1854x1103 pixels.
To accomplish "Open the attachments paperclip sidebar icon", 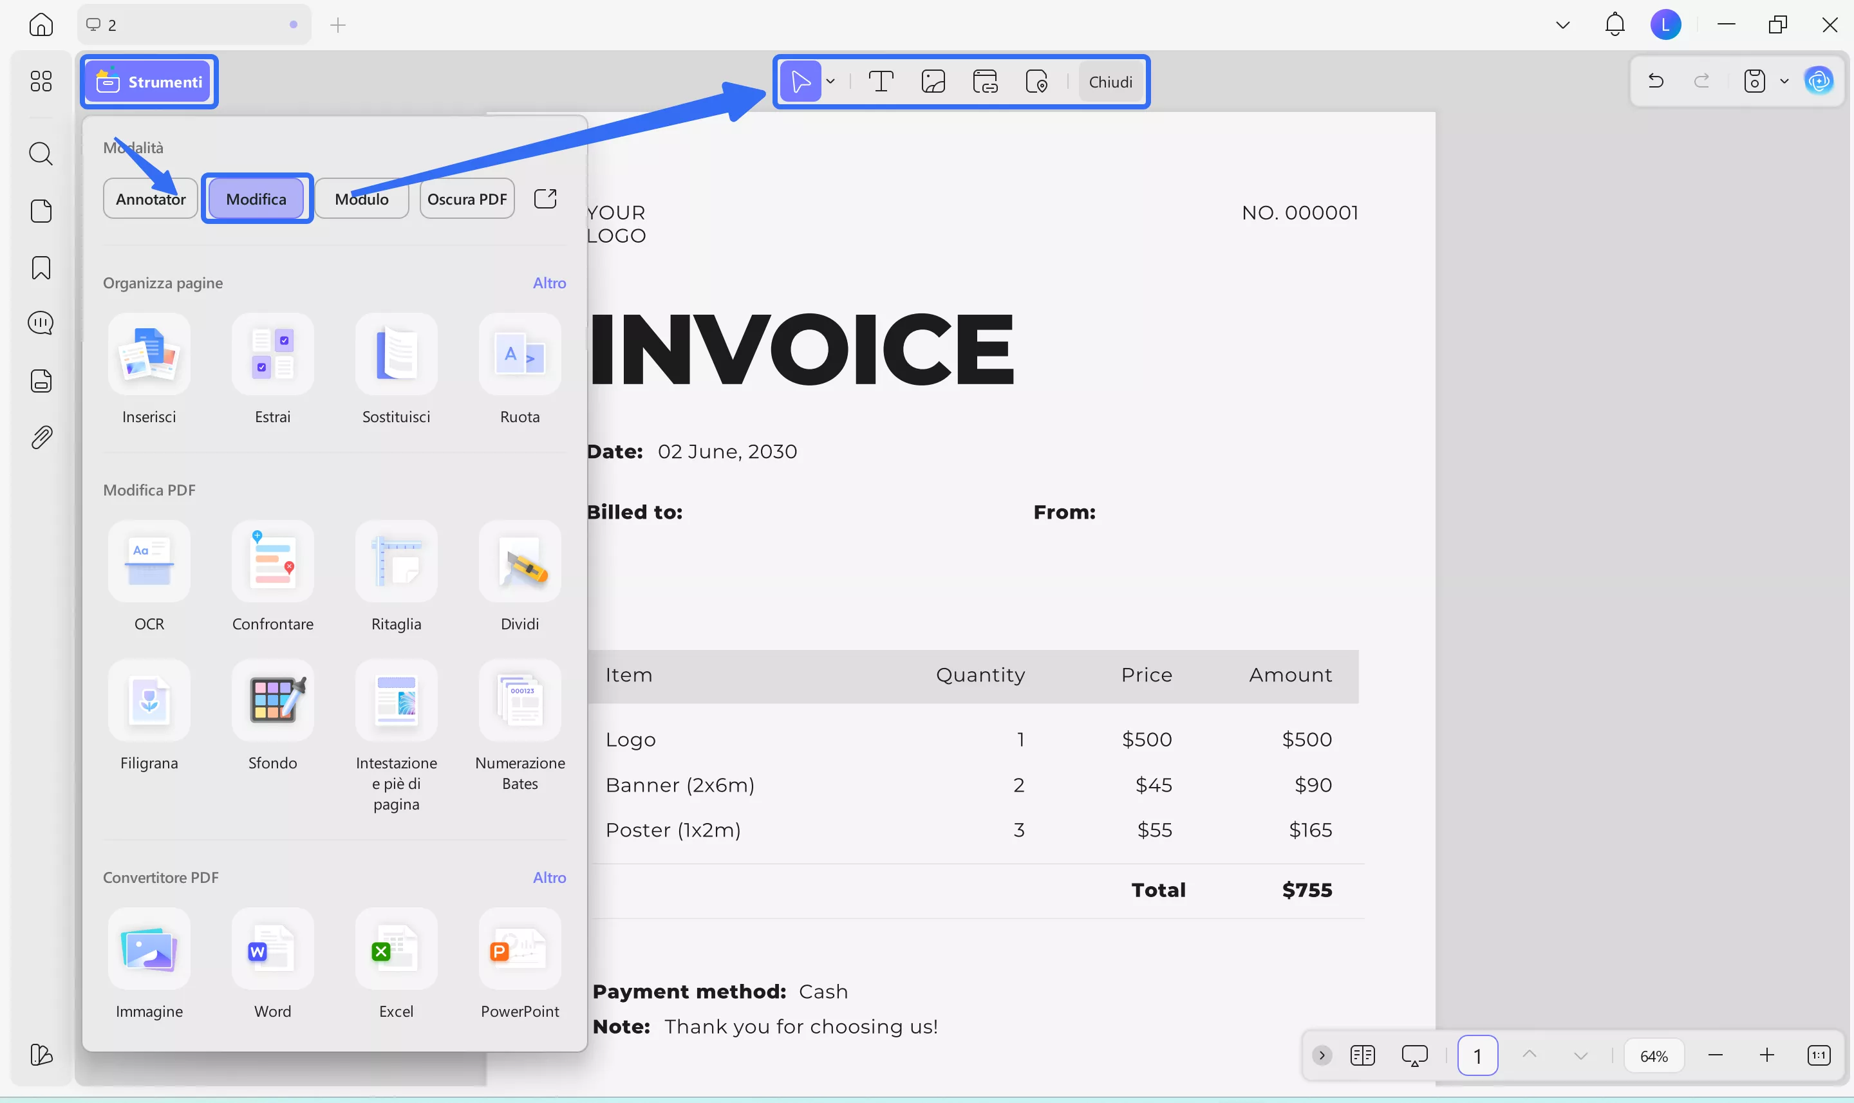I will [41, 437].
